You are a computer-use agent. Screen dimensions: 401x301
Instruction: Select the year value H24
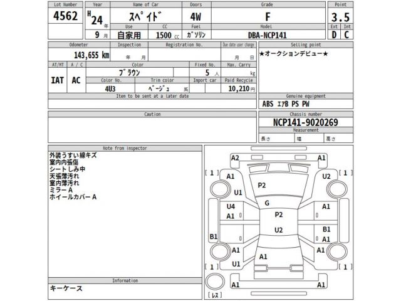[95, 18]
